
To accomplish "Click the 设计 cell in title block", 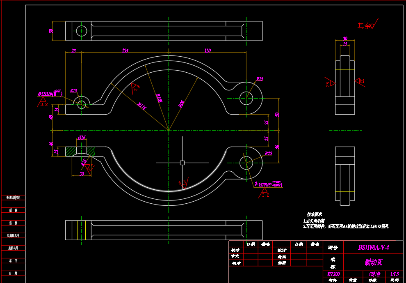I will tap(281, 250).
